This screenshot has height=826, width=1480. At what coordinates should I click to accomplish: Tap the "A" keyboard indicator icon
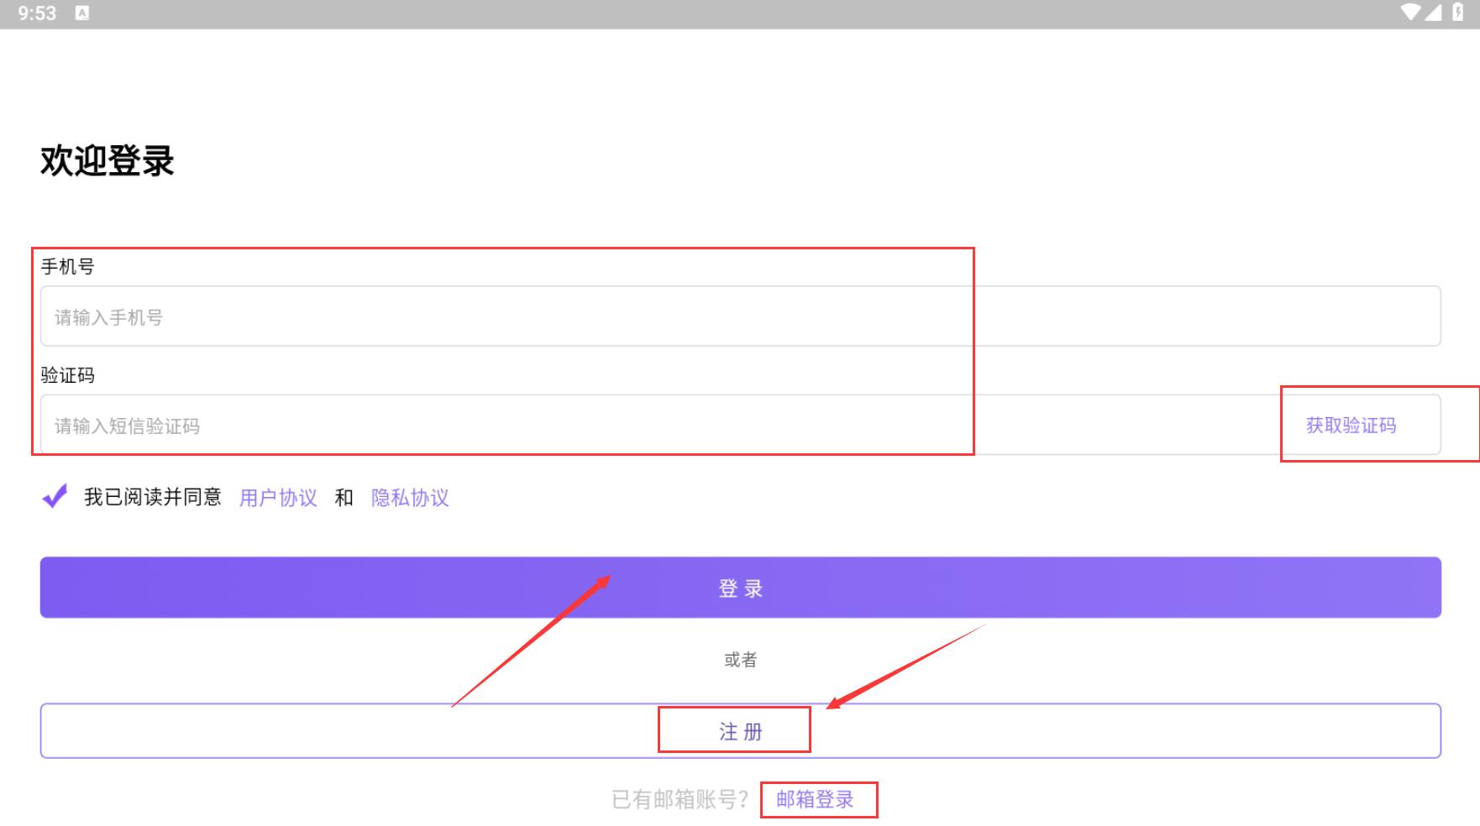(82, 13)
